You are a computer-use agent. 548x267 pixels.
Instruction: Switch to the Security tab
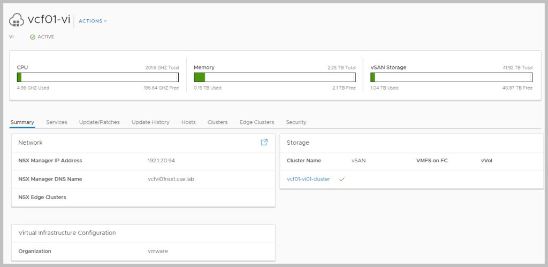point(296,122)
